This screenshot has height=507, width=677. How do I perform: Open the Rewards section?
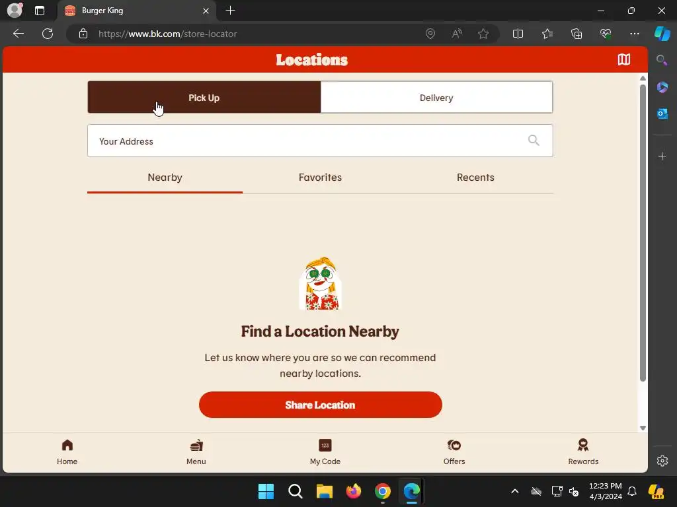[x=583, y=452]
